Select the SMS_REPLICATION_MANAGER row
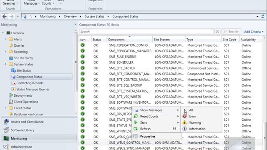The height and width of the screenshot is (150, 267). pyautogui.click(x=170, y=51)
